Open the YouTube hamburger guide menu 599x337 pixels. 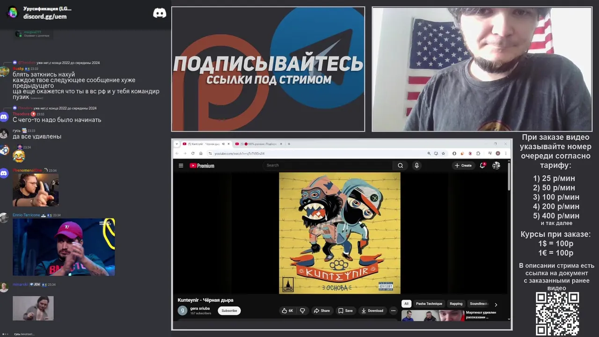click(x=181, y=165)
